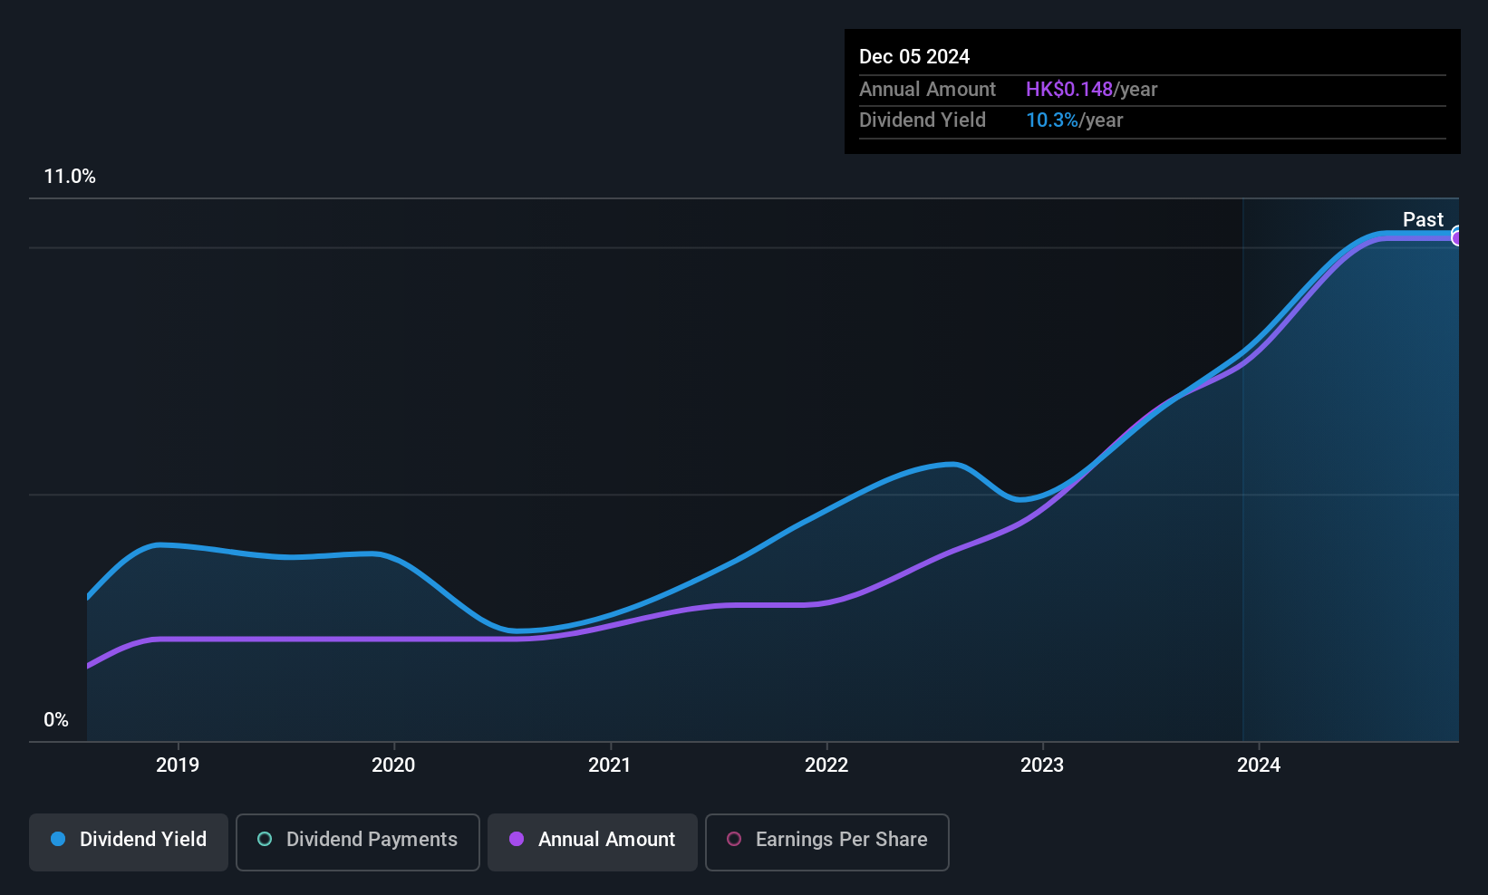The height and width of the screenshot is (895, 1488).
Task: Click the 2023 x-axis label
Action: [1042, 765]
